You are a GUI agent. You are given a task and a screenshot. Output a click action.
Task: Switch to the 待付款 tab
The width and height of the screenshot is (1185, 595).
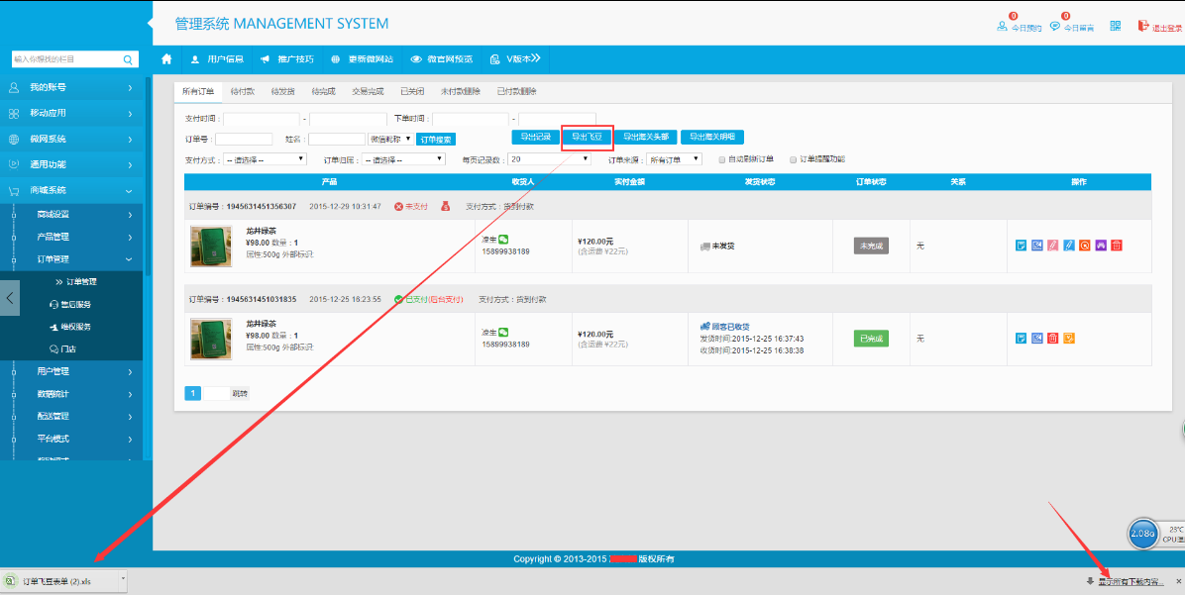click(x=242, y=91)
